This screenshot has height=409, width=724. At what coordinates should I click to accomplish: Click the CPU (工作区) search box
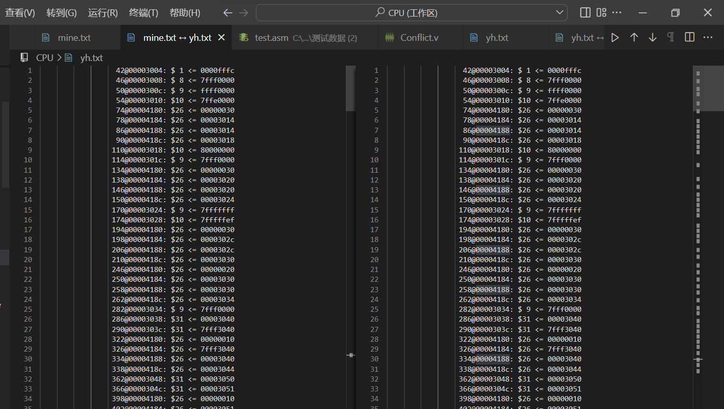[x=407, y=13]
